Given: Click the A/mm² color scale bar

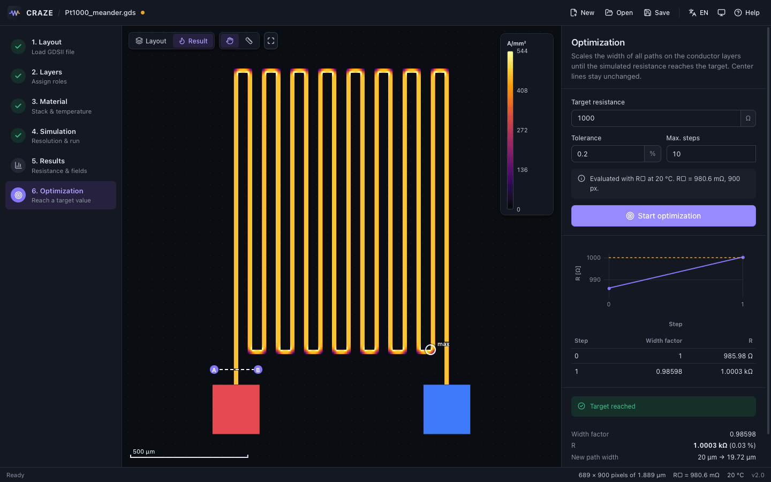Looking at the screenshot, I should tap(510, 130).
